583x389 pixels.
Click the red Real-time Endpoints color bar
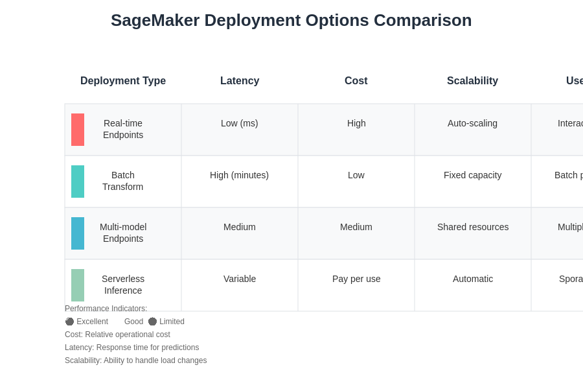click(78, 130)
